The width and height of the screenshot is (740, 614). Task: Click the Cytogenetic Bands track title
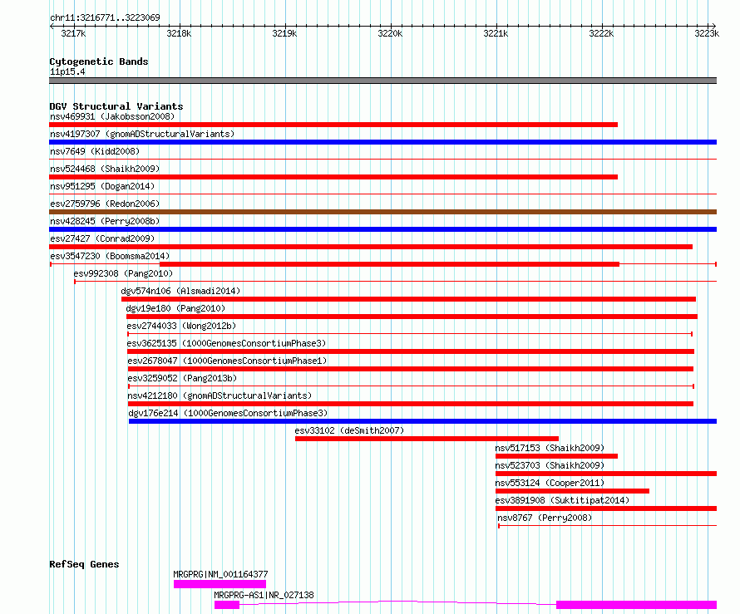[99, 61]
